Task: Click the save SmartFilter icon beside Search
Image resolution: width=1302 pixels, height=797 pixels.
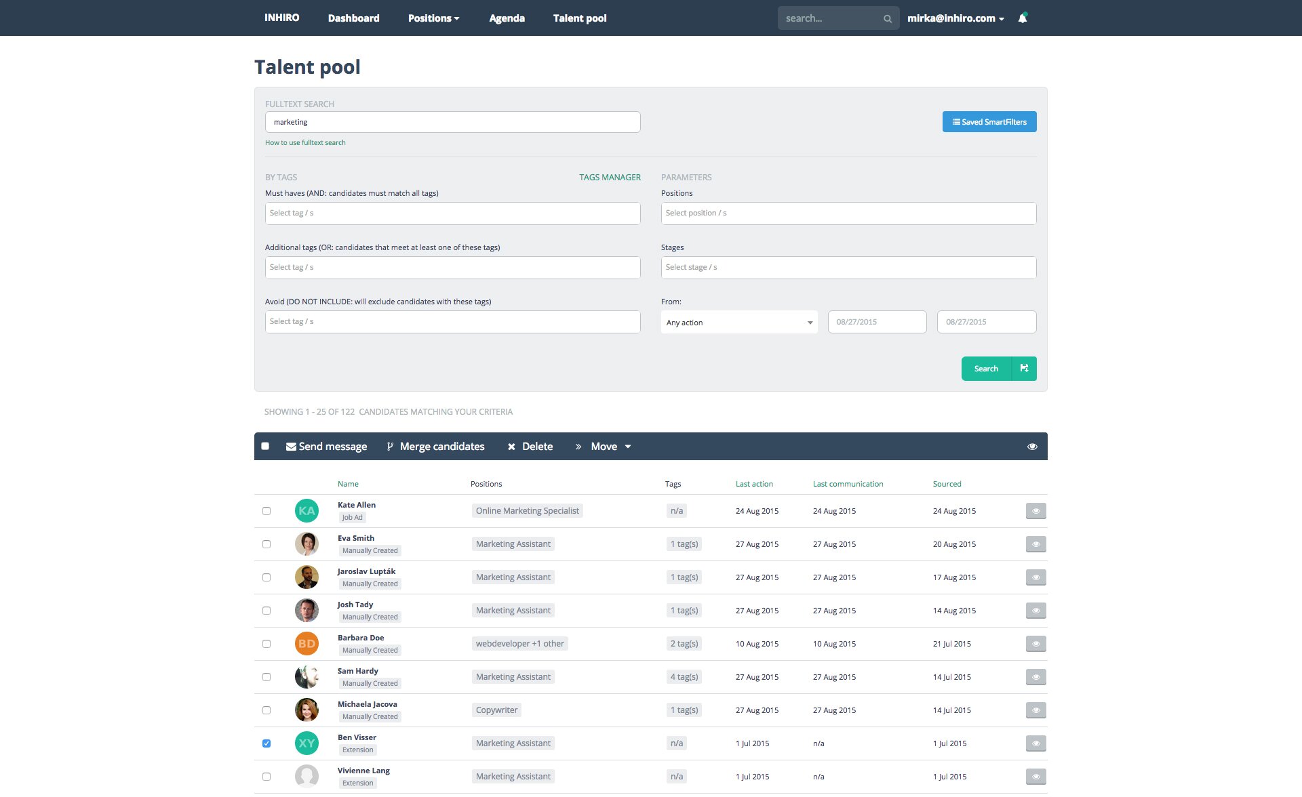Action: (x=1024, y=368)
